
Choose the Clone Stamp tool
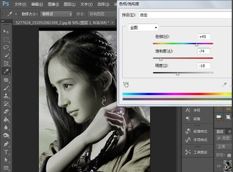pyautogui.click(x=6, y=95)
